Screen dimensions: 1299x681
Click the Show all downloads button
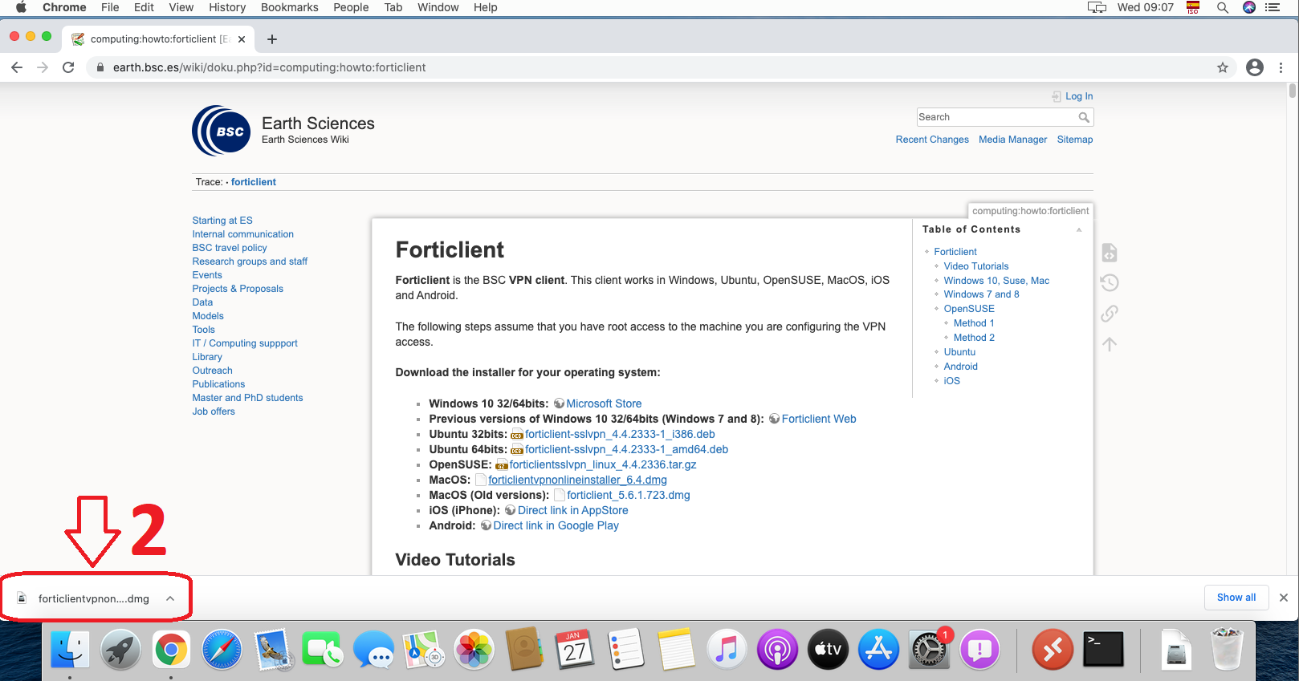pos(1236,598)
